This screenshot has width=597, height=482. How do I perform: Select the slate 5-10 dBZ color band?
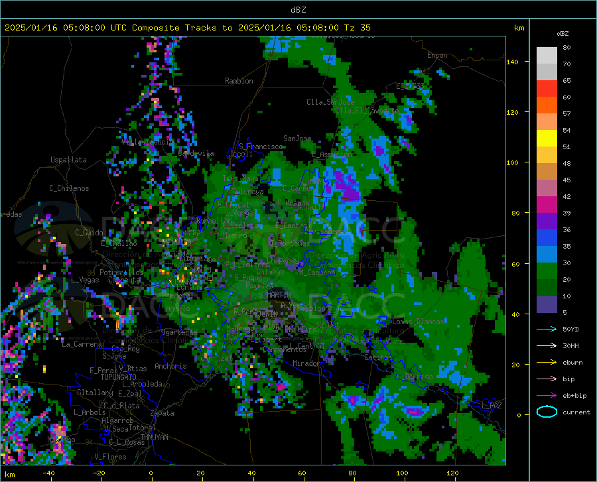(547, 304)
